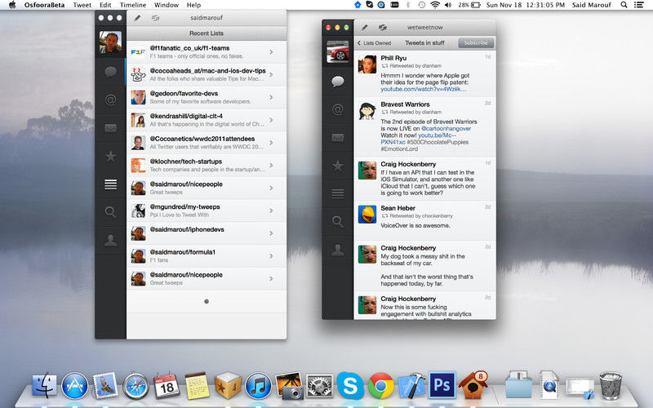Select first @saidmarouf/nicepeople list row

click(x=207, y=188)
